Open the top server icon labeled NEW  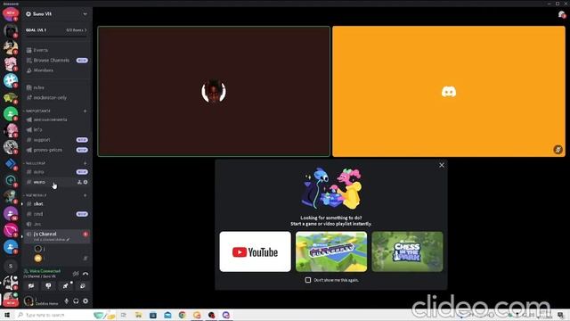(x=11, y=14)
